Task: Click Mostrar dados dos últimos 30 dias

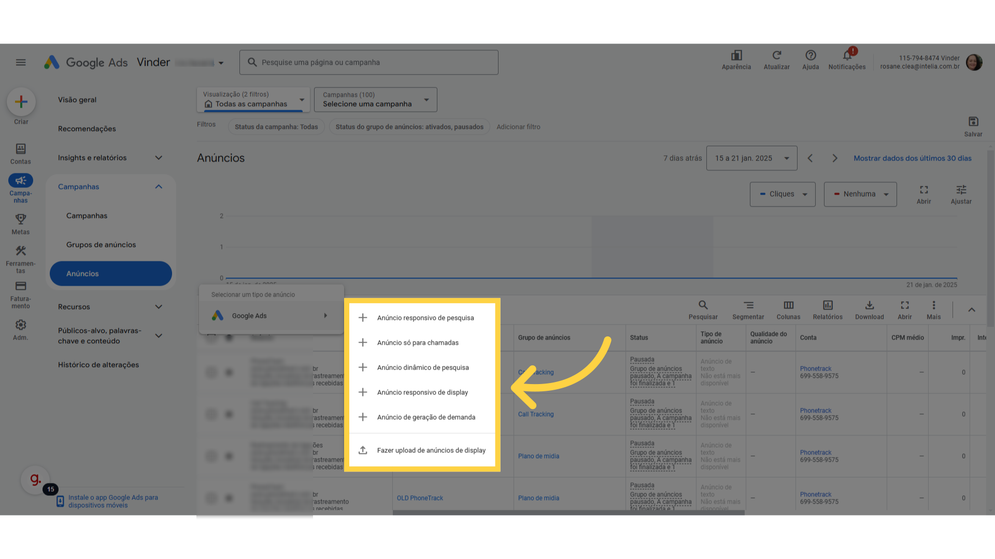Action: pyautogui.click(x=913, y=158)
